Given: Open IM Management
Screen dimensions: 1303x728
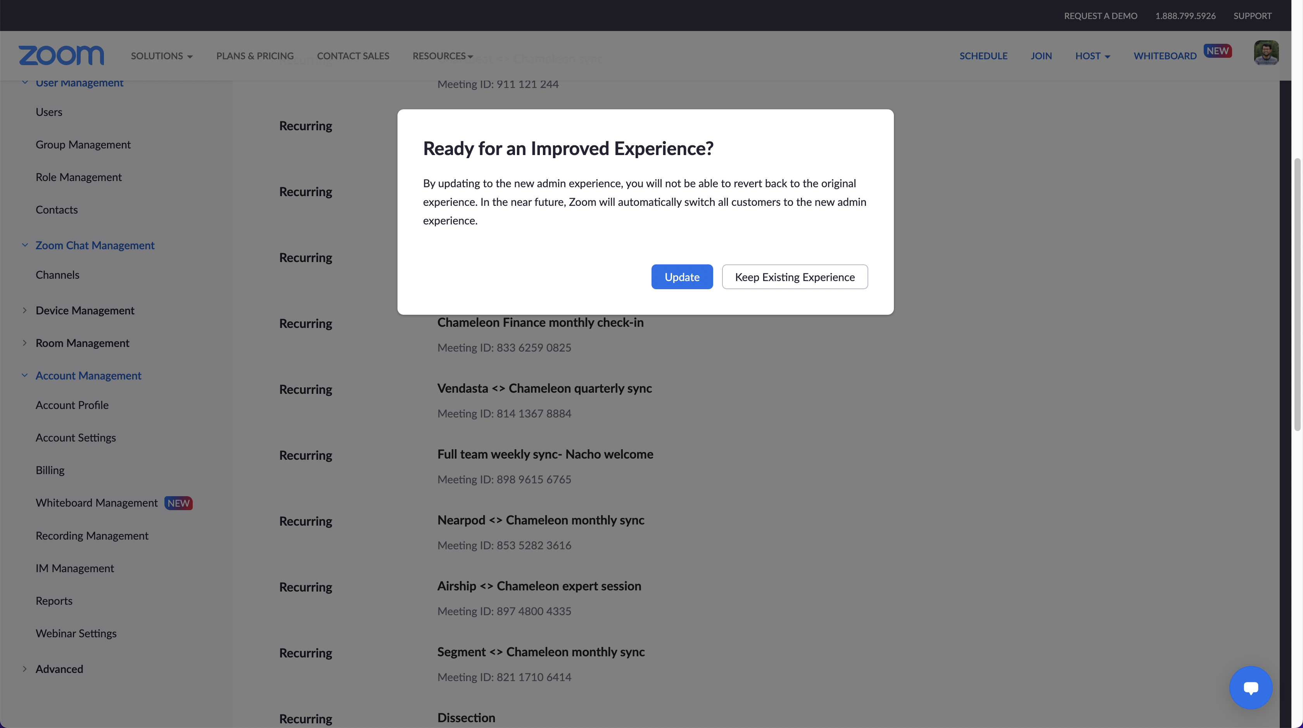Looking at the screenshot, I should pyautogui.click(x=74, y=568).
